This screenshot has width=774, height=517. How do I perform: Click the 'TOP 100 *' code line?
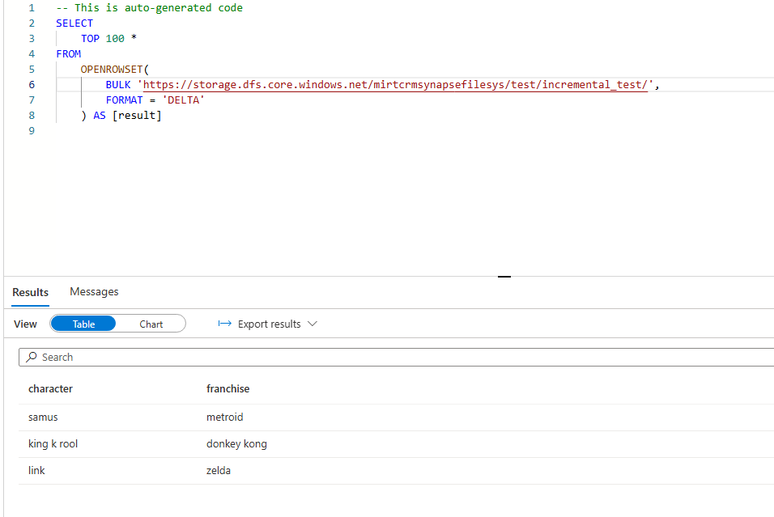(x=108, y=39)
